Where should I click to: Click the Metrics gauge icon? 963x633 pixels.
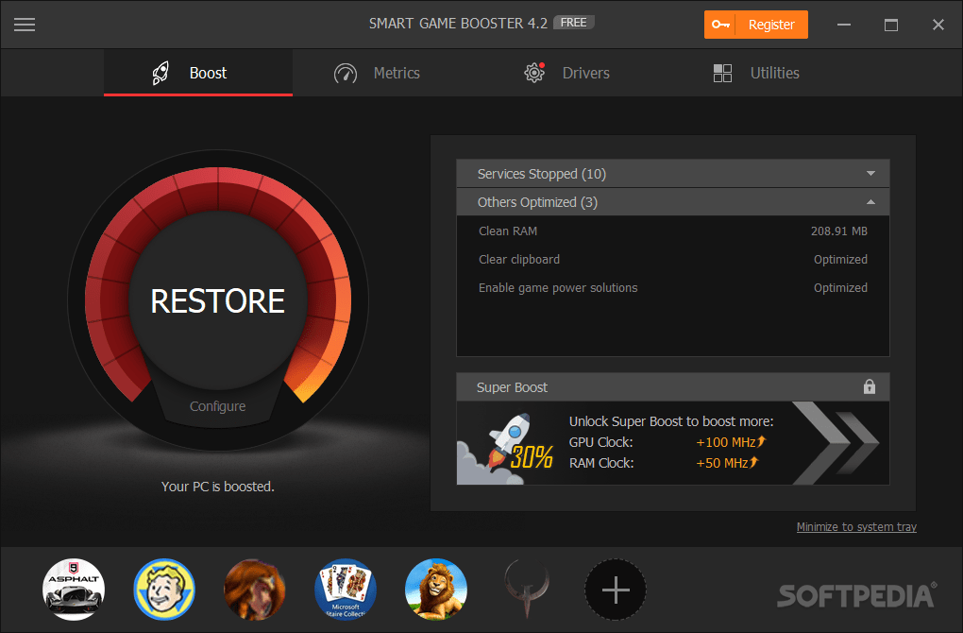pos(346,74)
